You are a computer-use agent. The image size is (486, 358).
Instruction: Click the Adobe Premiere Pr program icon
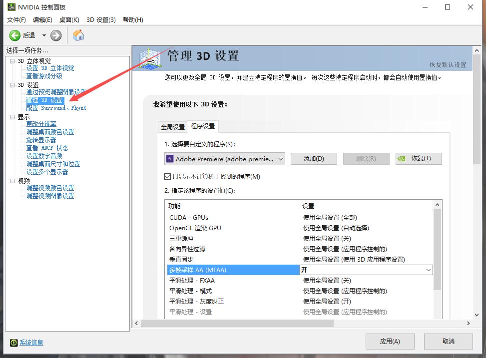[x=169, y=159]
